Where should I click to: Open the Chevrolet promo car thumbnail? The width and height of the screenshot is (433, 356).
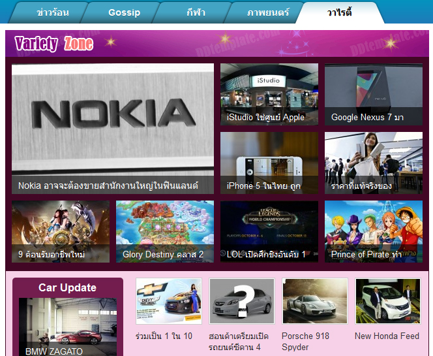[169, 301]
